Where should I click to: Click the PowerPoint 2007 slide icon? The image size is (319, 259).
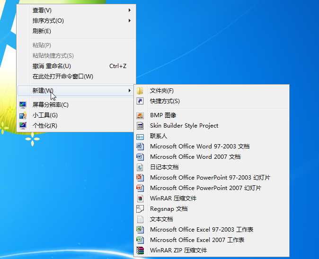coord(140,188)
